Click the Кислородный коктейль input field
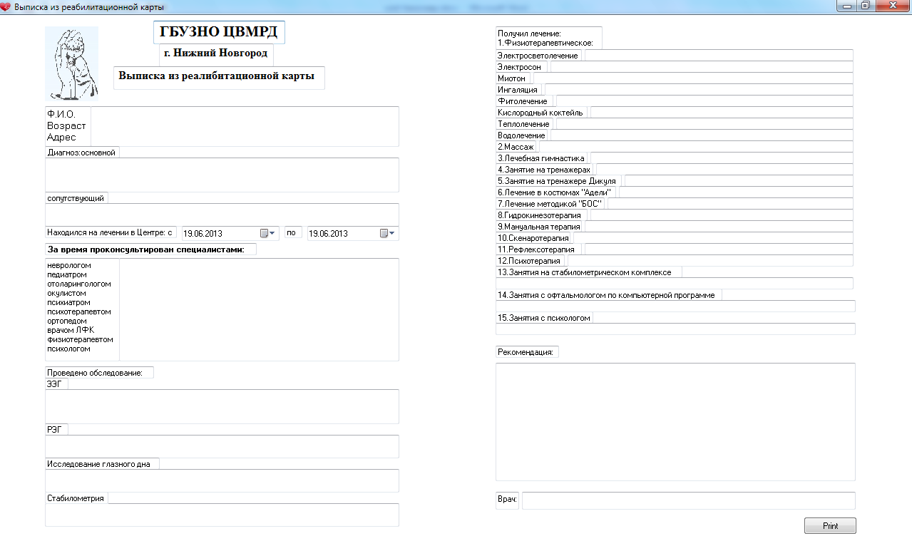This screenshot has width=912, height=541. tap(722, 112)
